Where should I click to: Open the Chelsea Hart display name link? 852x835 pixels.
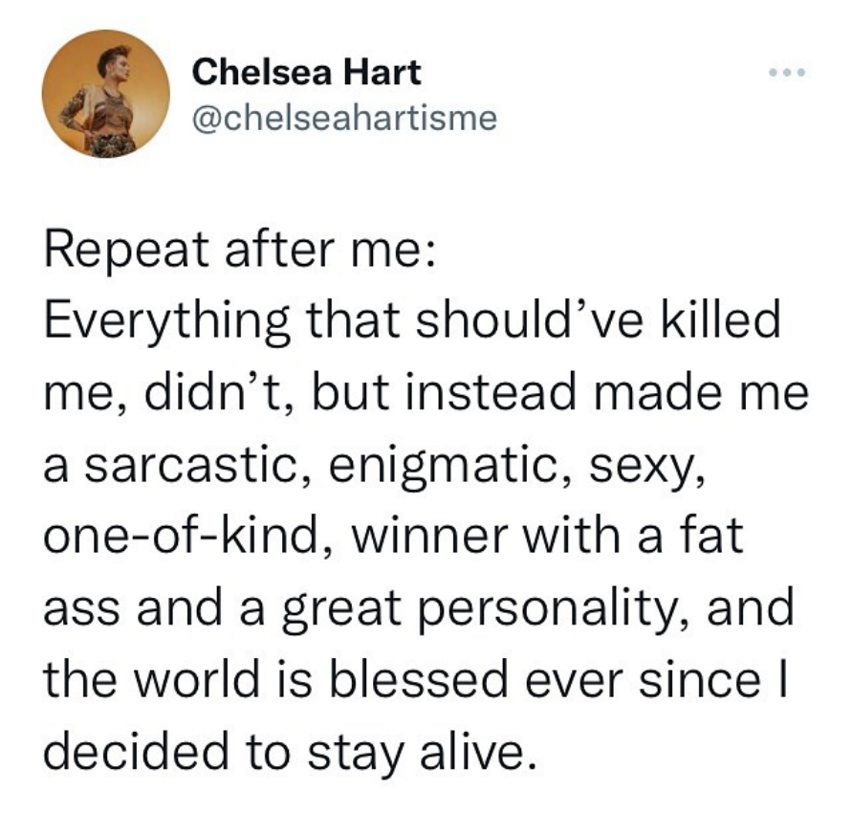pos(306,71)
